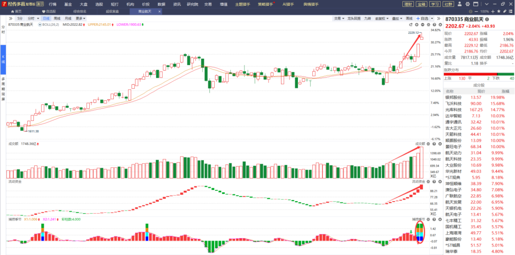This screenshot has width=515, height=255.
Task: Switch to the 分时 side view
Action: [3, 30]
